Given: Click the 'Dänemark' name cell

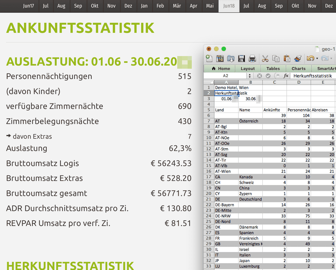Looking at the screenshot, I should click(x=250, y=227).
